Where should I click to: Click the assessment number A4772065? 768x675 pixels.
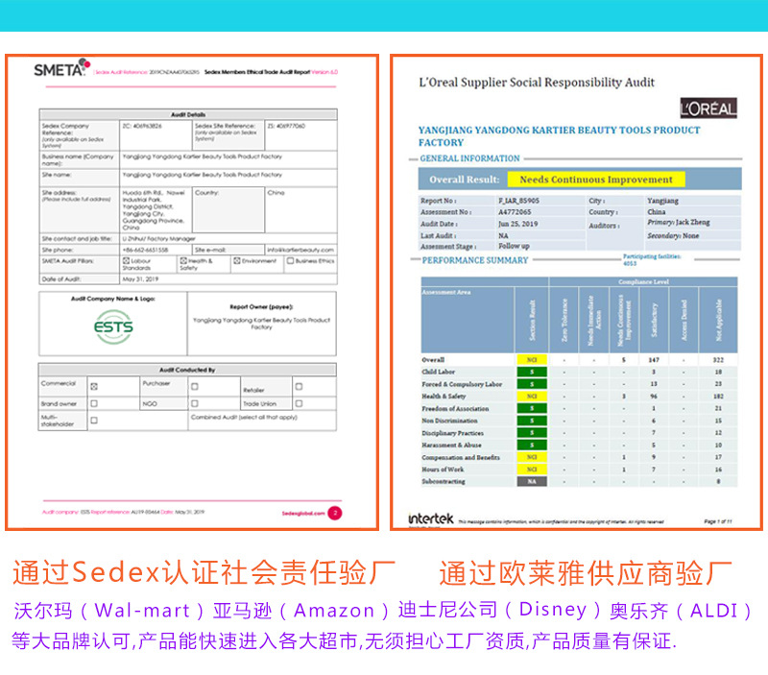pyautogui.click(x=515, y=212)
